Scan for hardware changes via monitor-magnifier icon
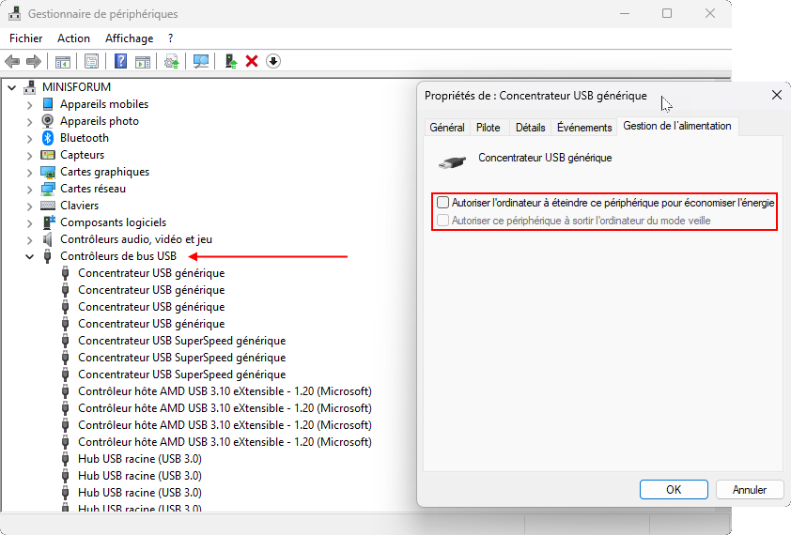Image resolution: width=791 pixels, height=535 pixels. (201, 62)
